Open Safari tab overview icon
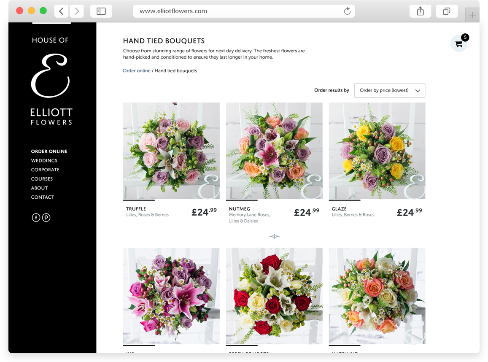The width and height of the screenshot is (488, 362). click(447, 11)
